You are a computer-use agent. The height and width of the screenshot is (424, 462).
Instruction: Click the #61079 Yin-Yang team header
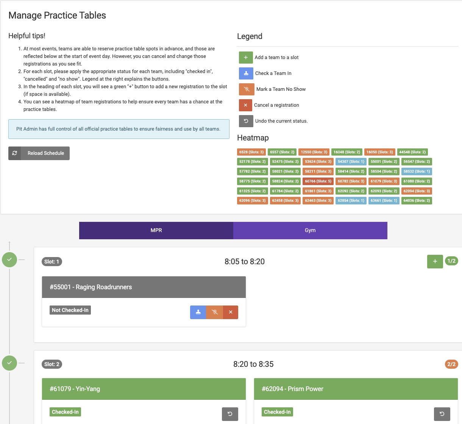(144, 389)
